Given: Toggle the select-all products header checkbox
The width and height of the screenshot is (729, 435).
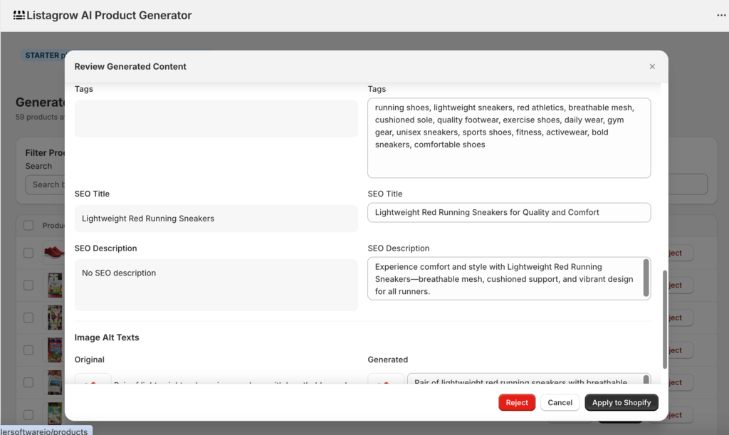Looking at the screenshot, I should pyautogui.click(x=28, y=226).
